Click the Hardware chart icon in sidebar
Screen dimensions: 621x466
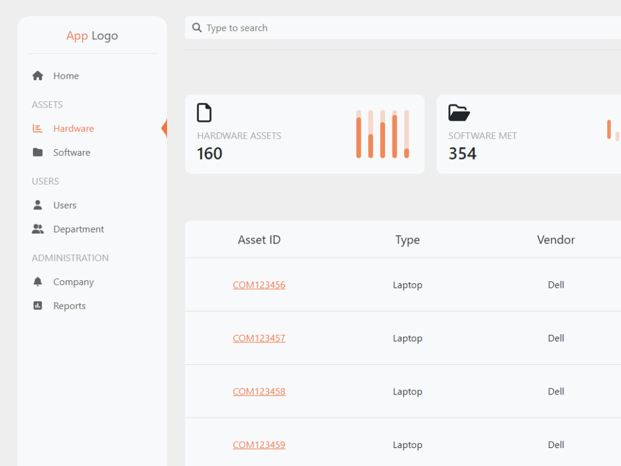coord(38,129)
